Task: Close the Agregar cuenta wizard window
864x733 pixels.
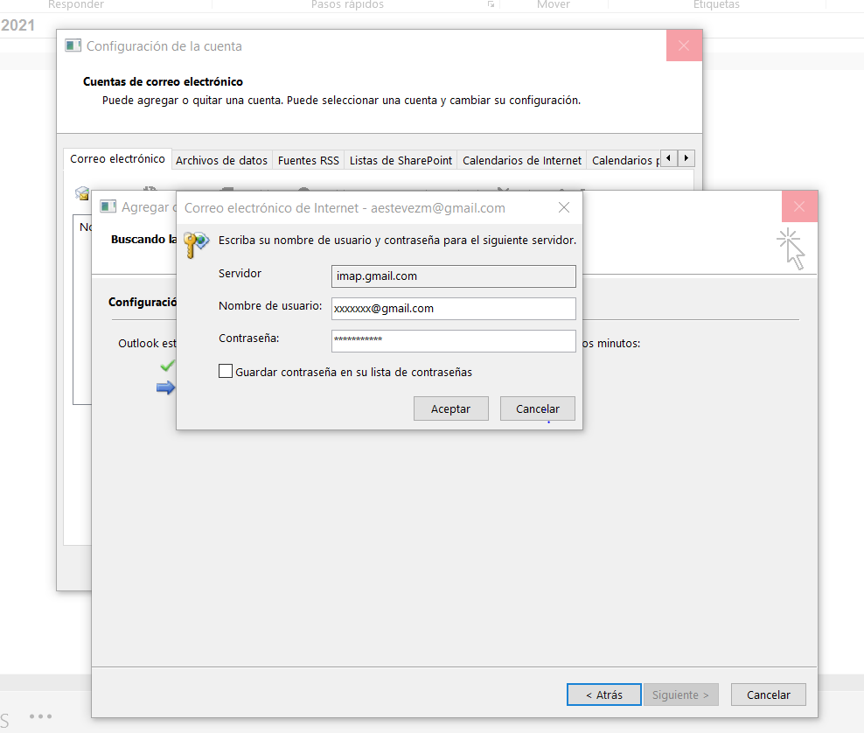Action: point(799,206)
